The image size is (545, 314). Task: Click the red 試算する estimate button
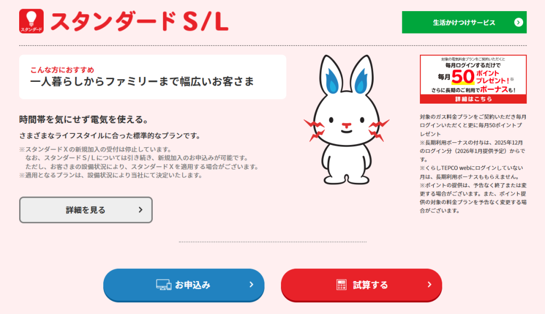(x=361, y=285)
